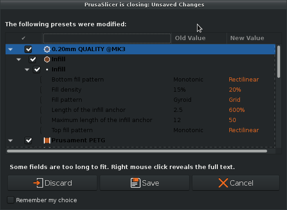The width and height of the screenshot is (287, 210).
Task: Select the Prusament PETG preset label
Action: tap(78, 140)
